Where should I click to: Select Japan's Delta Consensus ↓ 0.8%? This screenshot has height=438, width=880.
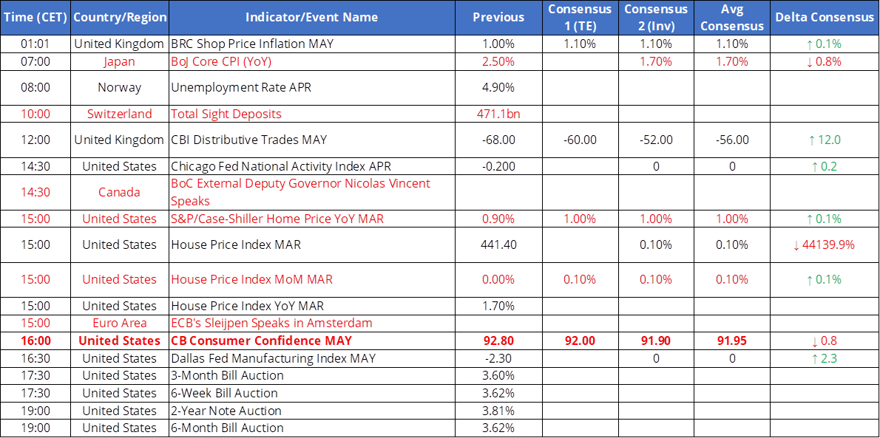pos(823,62)
